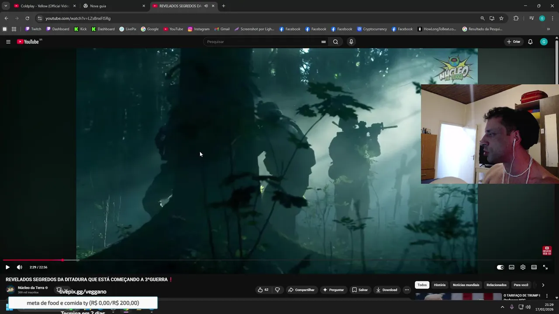The width and height of the screenshot is (559, 314).
Task: Expand the taskbar hidden icons chevron
Action: pos(502,307)
